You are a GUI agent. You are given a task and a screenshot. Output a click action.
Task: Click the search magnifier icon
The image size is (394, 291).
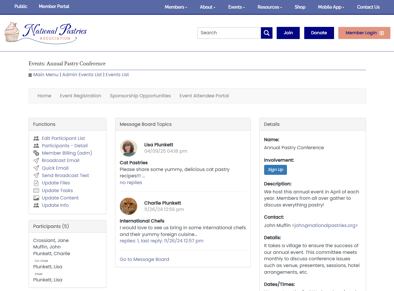[x=266, y=33]
